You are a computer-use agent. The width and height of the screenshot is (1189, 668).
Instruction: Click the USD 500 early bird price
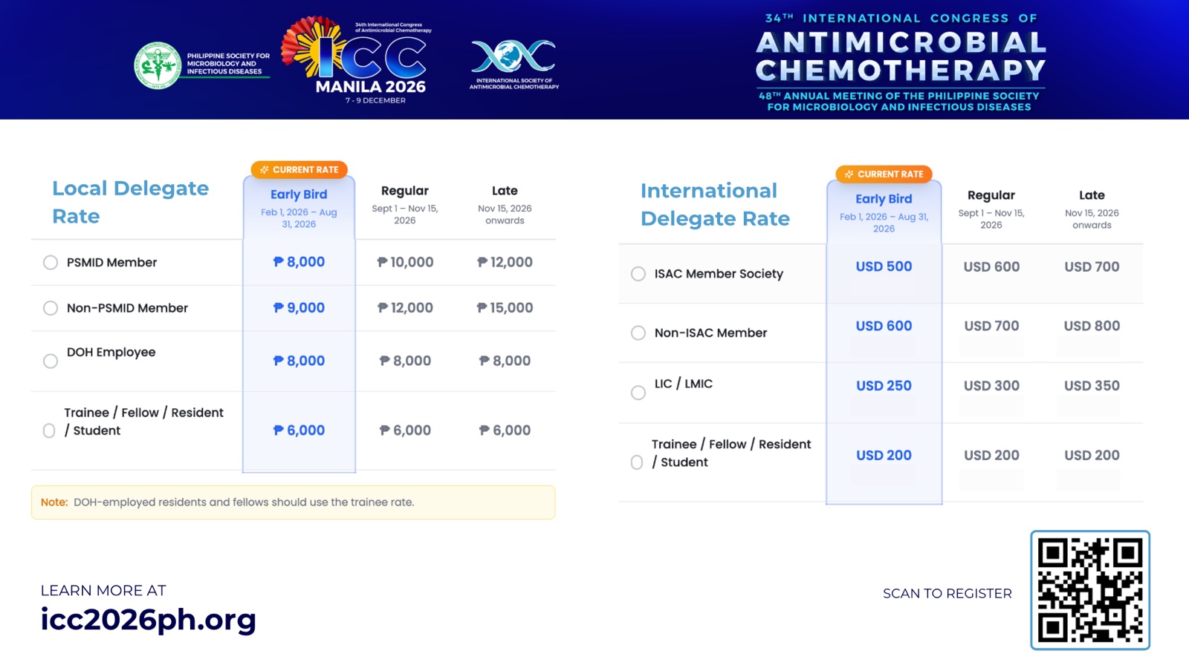click(884, 266)
